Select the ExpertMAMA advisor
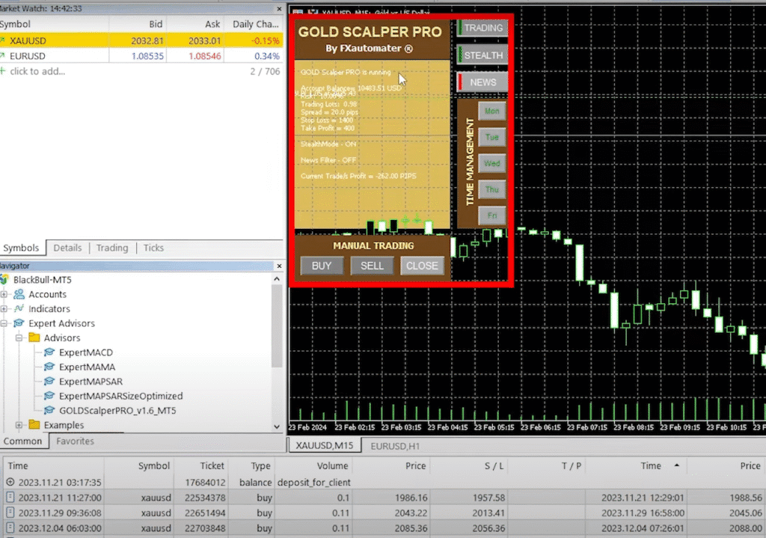766x538 pixels. point(87,367)
